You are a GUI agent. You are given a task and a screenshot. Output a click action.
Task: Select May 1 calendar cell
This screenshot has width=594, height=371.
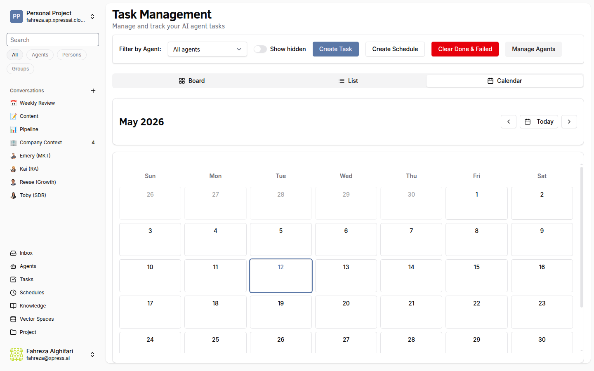(476, 203)
